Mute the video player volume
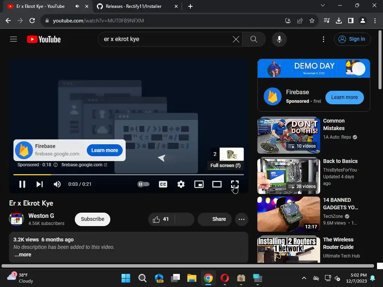This screenshot has height=287, width=383. (x=57, y=184)
